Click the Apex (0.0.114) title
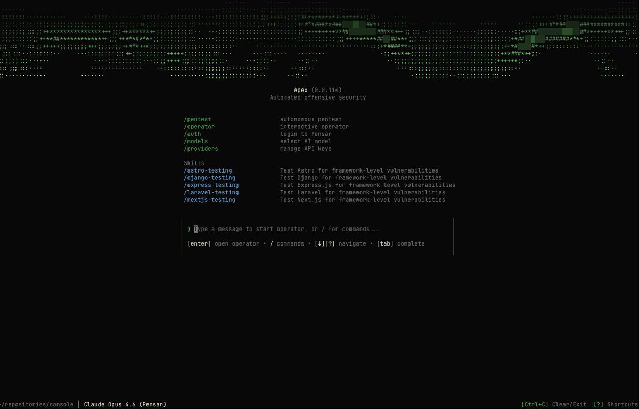639x409 pixels. [x=318, y=90]
